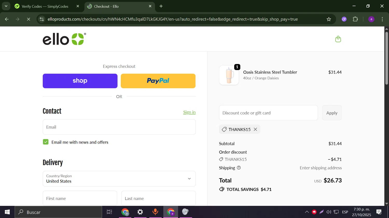This screenshot has width=389, height=218.
Task: Show hidden system tray icons
Action: [x=307, y=212]
